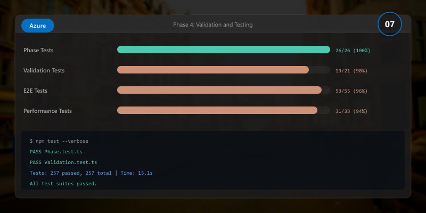Click the Performance Tests progress bar

[224, 110]
